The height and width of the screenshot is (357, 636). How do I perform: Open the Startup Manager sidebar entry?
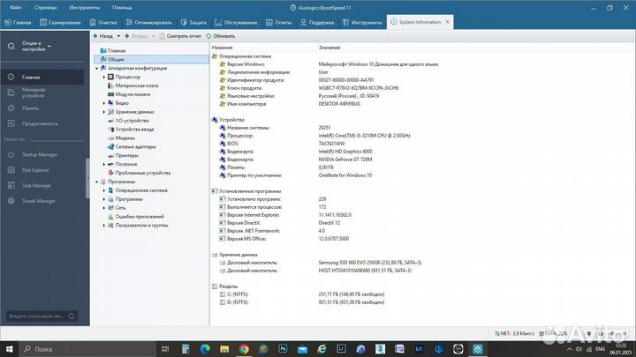pos(40,154)
